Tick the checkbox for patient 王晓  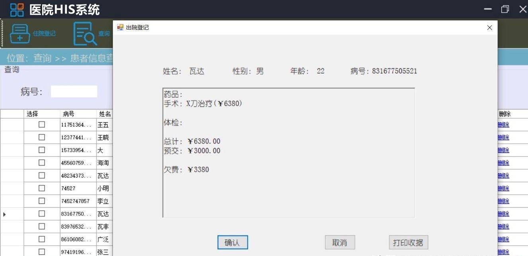point(42,137)
